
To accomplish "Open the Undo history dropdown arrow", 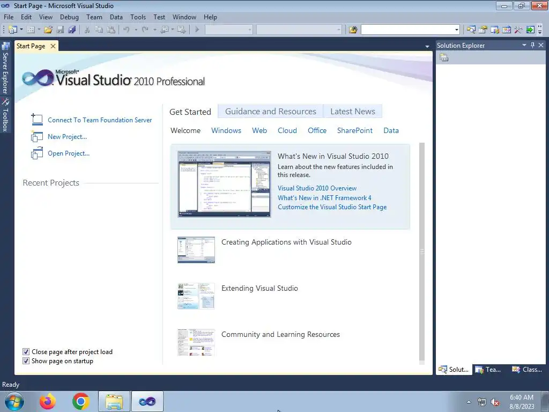I will coord(136,30).
